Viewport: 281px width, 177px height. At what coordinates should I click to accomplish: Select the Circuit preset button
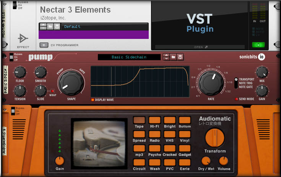pyautogui.click(x=139, y=163)
